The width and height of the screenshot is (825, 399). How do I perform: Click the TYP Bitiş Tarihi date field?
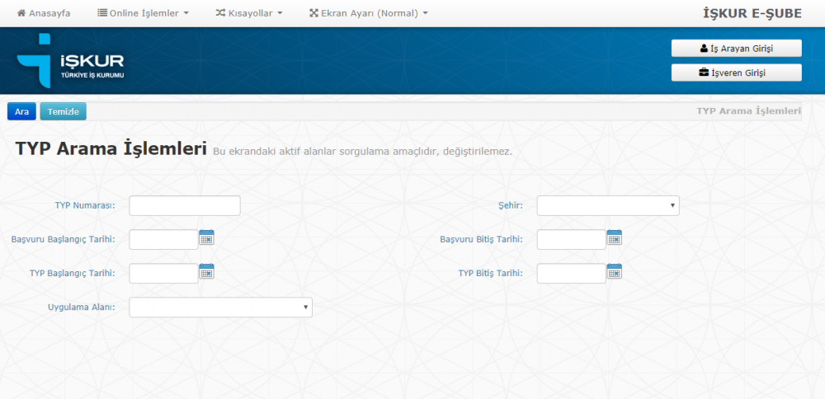coord(571,273)
